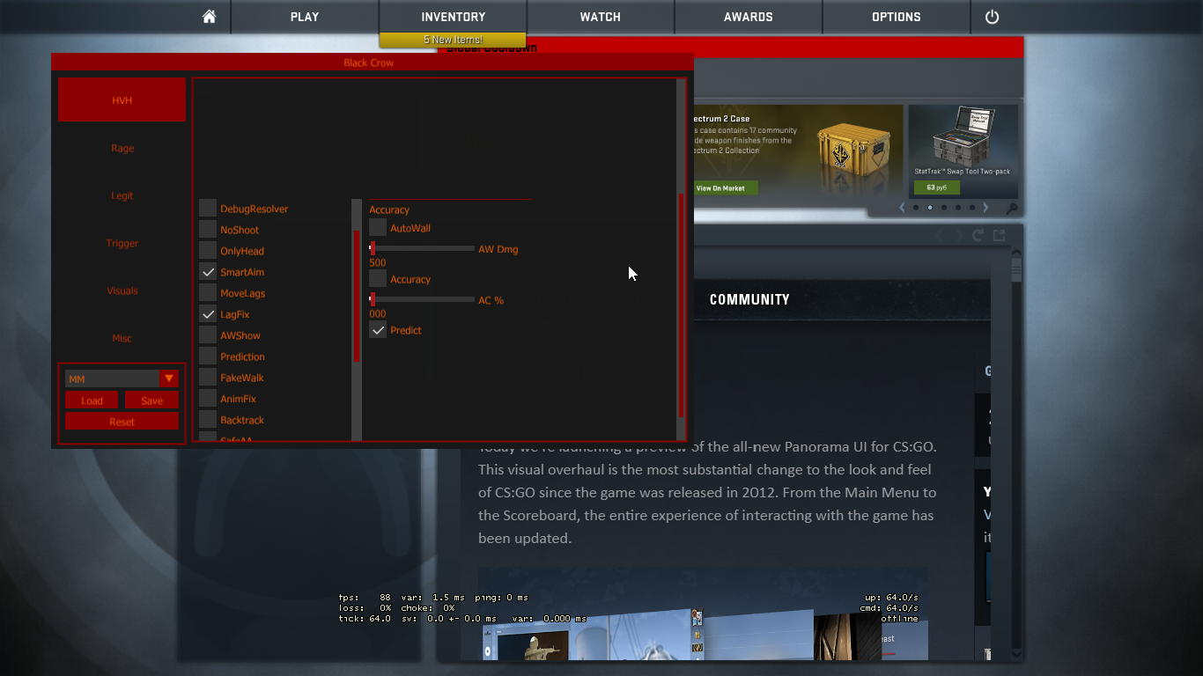
Task: Click the Load config button
Action: point(92,400)
